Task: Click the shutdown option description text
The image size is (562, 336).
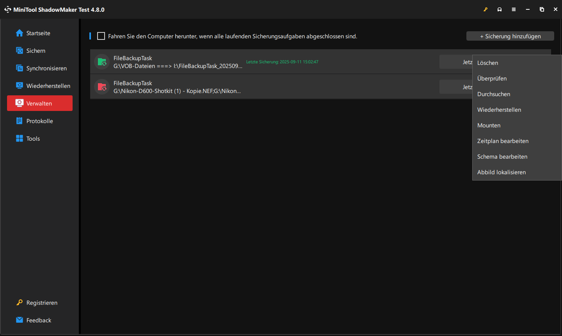Action: coord(233,36)
